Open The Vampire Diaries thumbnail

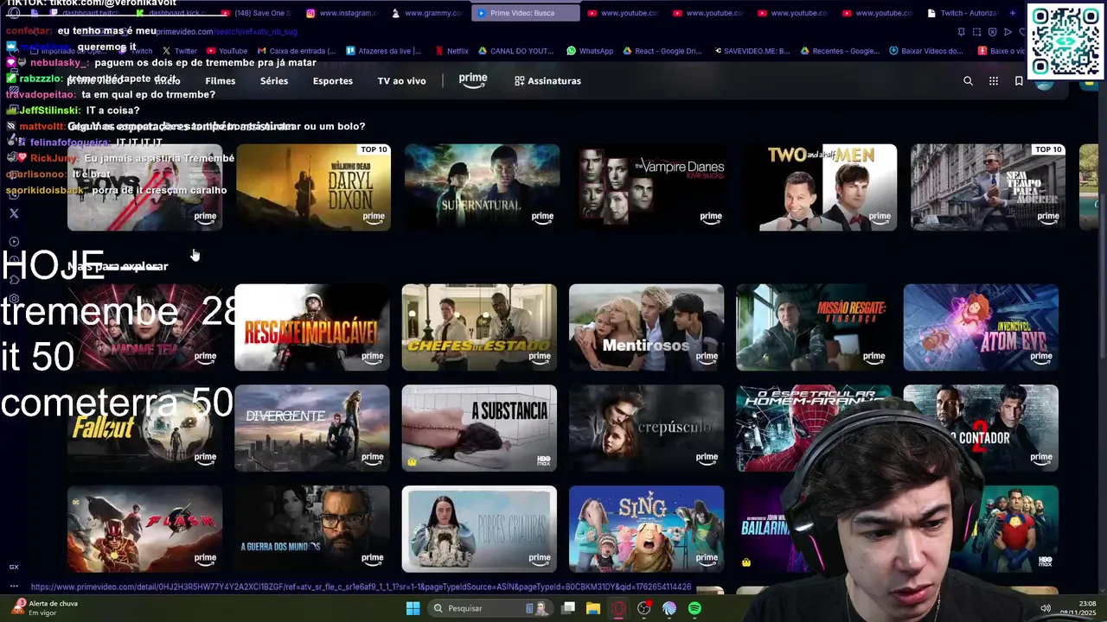pyautogui.click(x=650, y=187)
